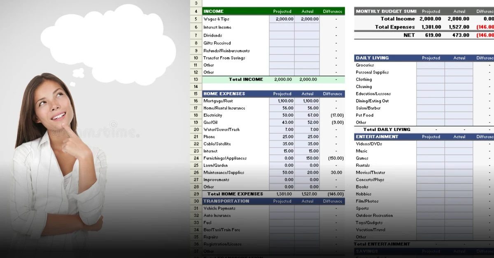Click the Videos/DVDs Actual cell
Image resolution: width=494 pixels, height=258 pixels.
459,144
